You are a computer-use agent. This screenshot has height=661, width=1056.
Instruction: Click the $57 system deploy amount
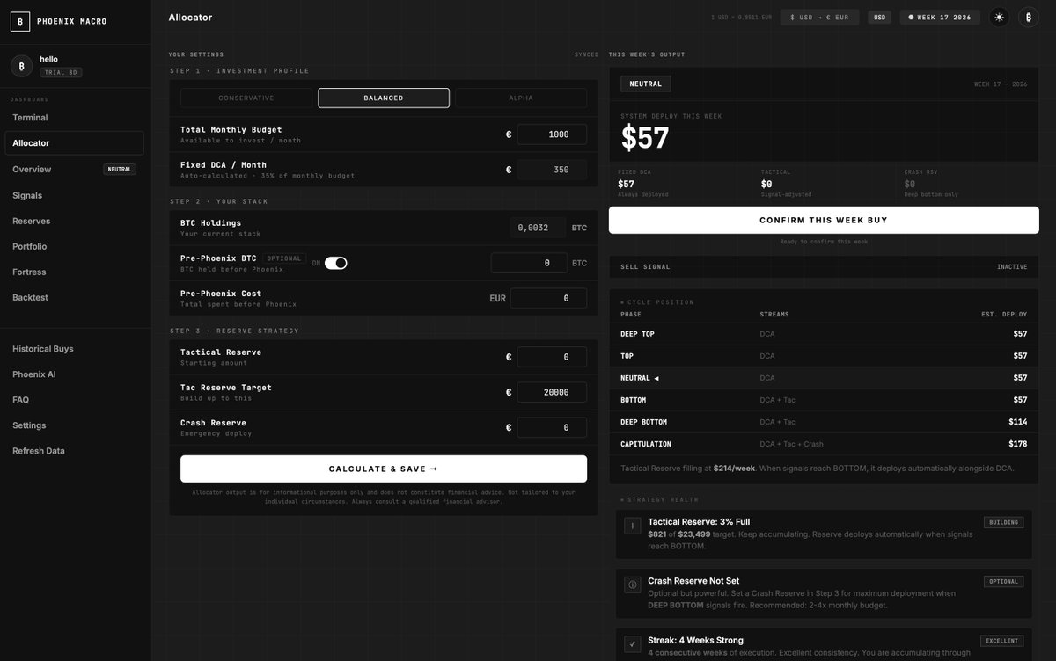tap(645, 138)
